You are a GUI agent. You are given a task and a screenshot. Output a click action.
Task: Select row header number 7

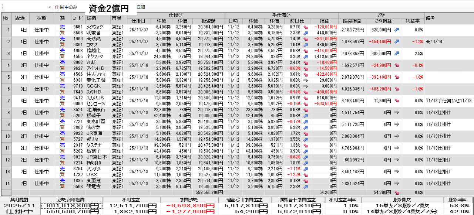[x=6, y=101]
